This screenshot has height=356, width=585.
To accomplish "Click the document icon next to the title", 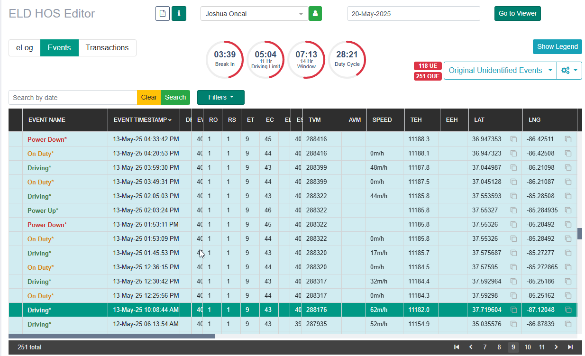I will tap(163, 14).
